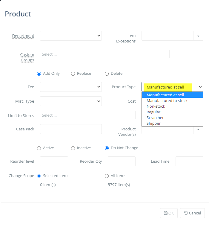This screenshot has height=227, width=209.
Task: Choose the Delete radio option
Action: 107,74
